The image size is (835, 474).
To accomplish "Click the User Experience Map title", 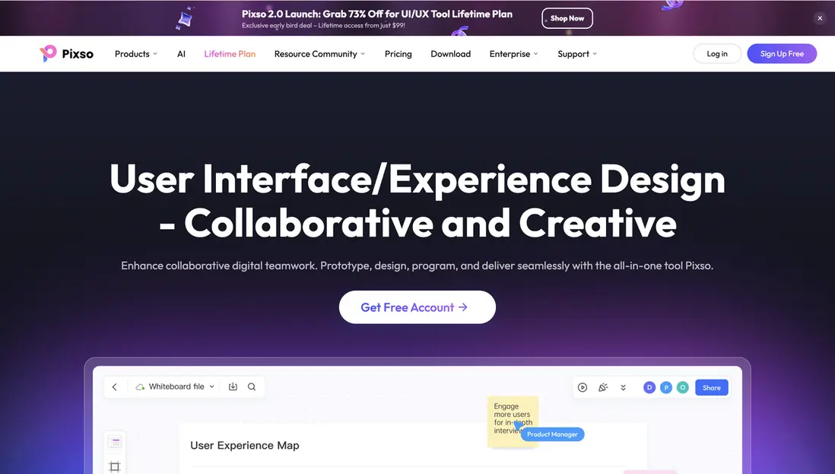I will 245,445.
